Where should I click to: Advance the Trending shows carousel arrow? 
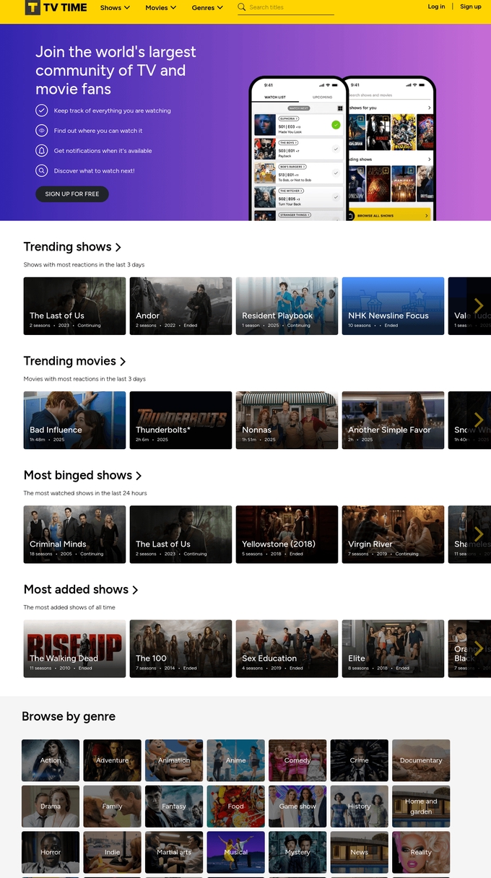(478, 305)
